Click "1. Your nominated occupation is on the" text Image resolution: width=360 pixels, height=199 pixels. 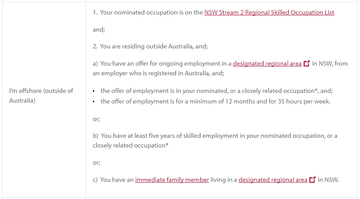[x=148, y=12]
